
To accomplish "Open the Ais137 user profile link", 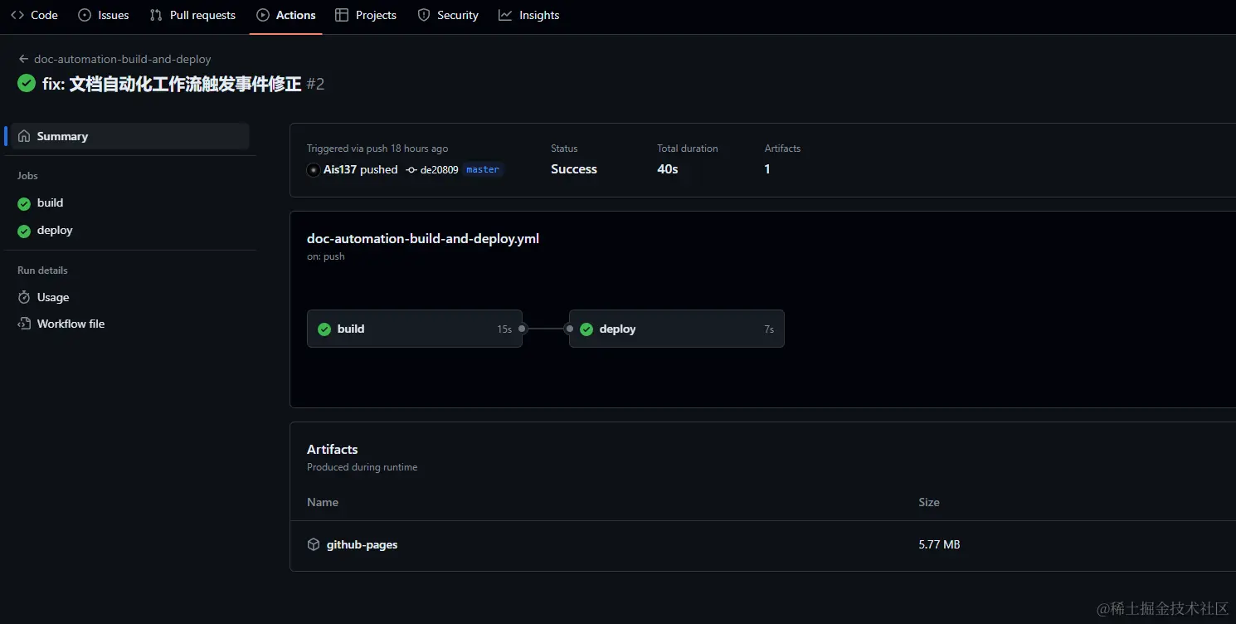I will 340,169.
